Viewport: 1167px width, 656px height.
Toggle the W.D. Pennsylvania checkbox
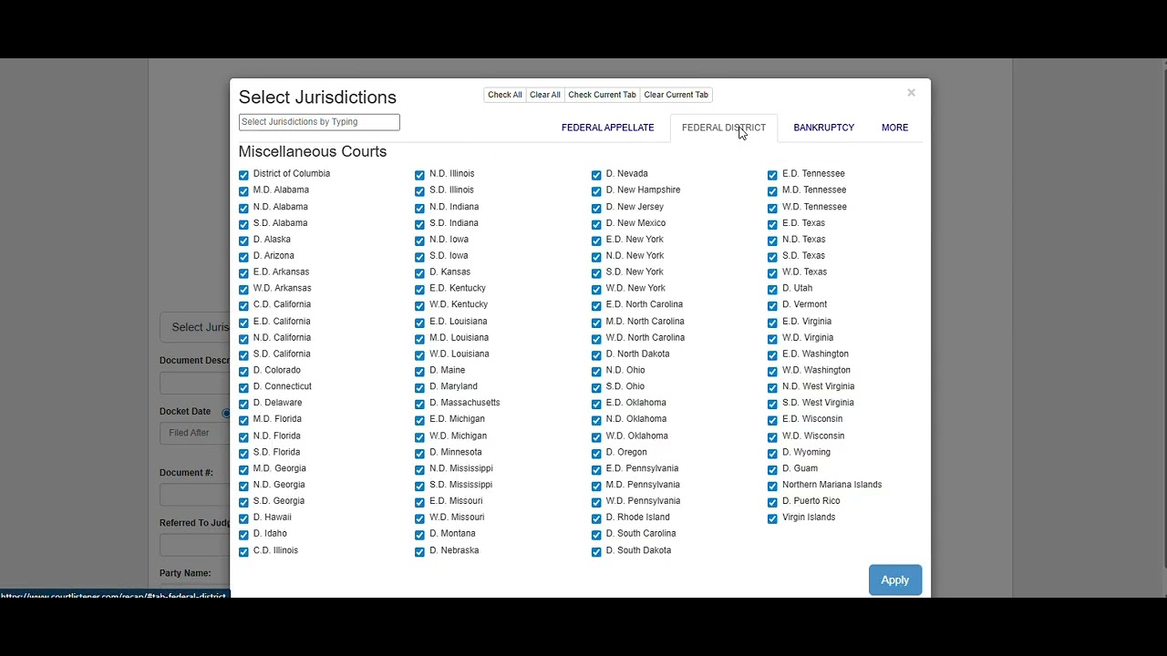596,502
